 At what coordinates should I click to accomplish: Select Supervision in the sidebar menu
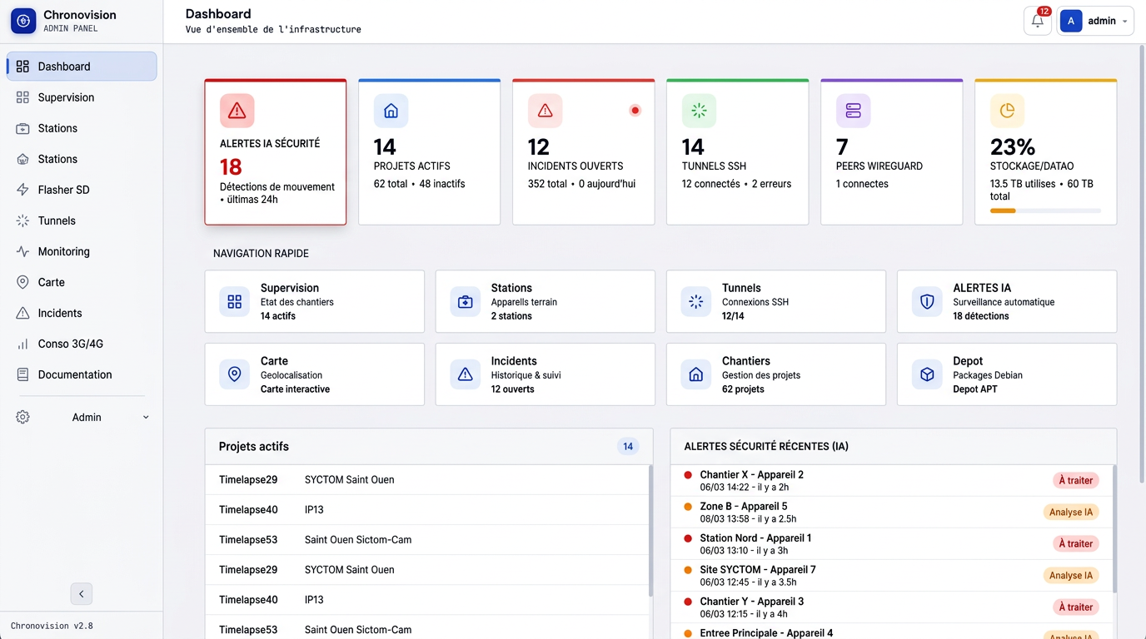(66, 97)
